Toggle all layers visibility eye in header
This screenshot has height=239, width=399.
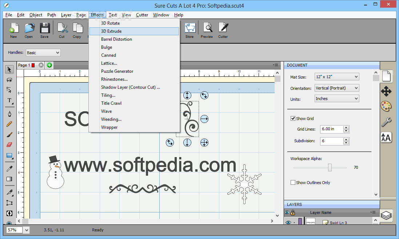click(x=287, y=212)
